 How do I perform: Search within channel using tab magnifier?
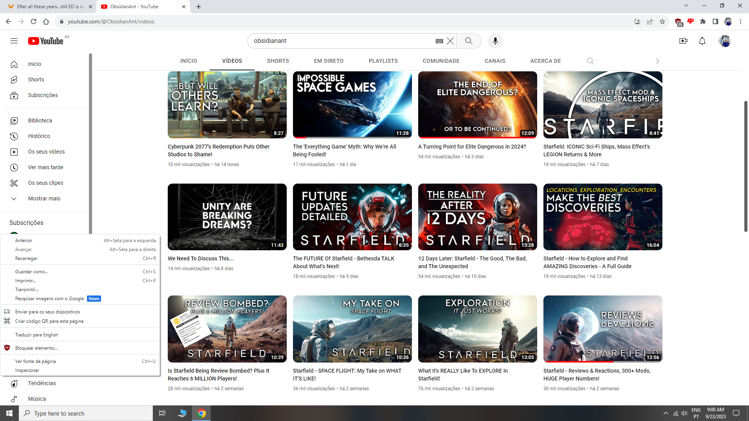click(590, 61)
